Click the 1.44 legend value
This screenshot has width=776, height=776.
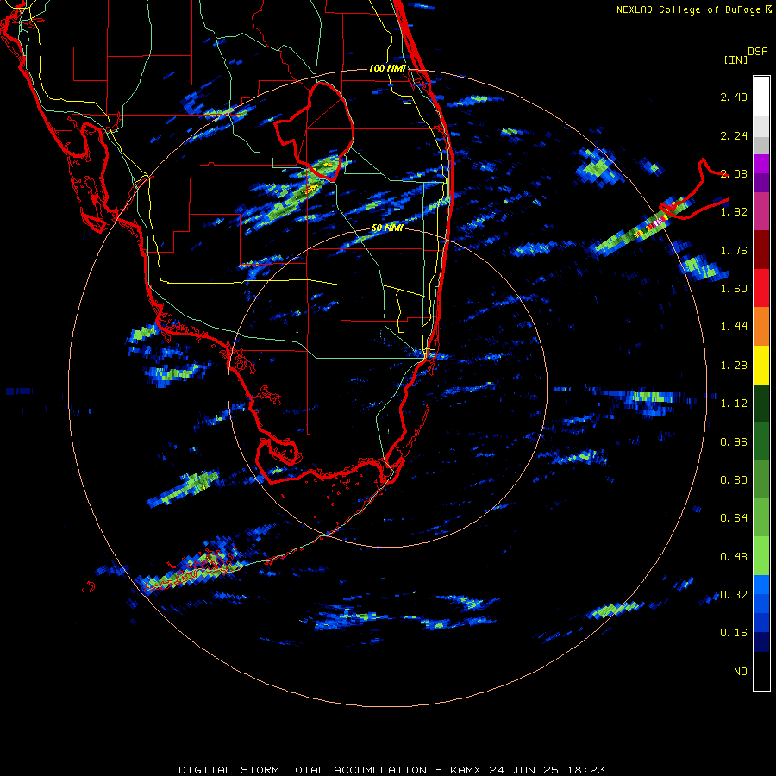pyautogui.click(x=734, y=327)
